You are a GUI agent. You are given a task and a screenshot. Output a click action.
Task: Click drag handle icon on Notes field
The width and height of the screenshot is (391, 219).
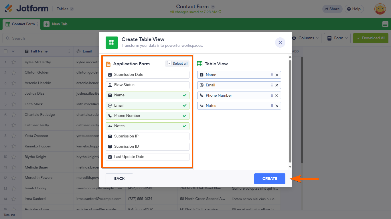[272, 106]
